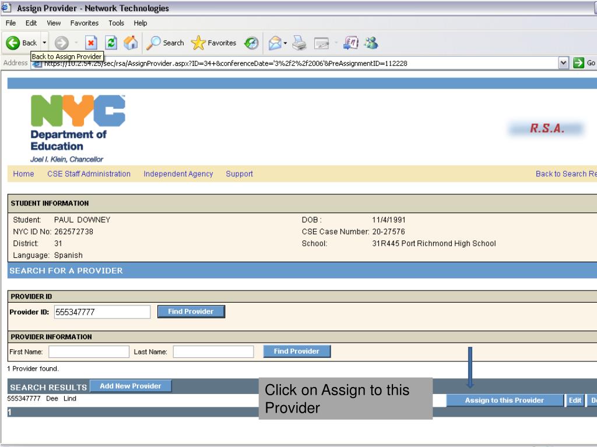The height and width of the screenshot is (447, 597).
Task: Click the Language value Spanish
Action: tap(68, 255)
